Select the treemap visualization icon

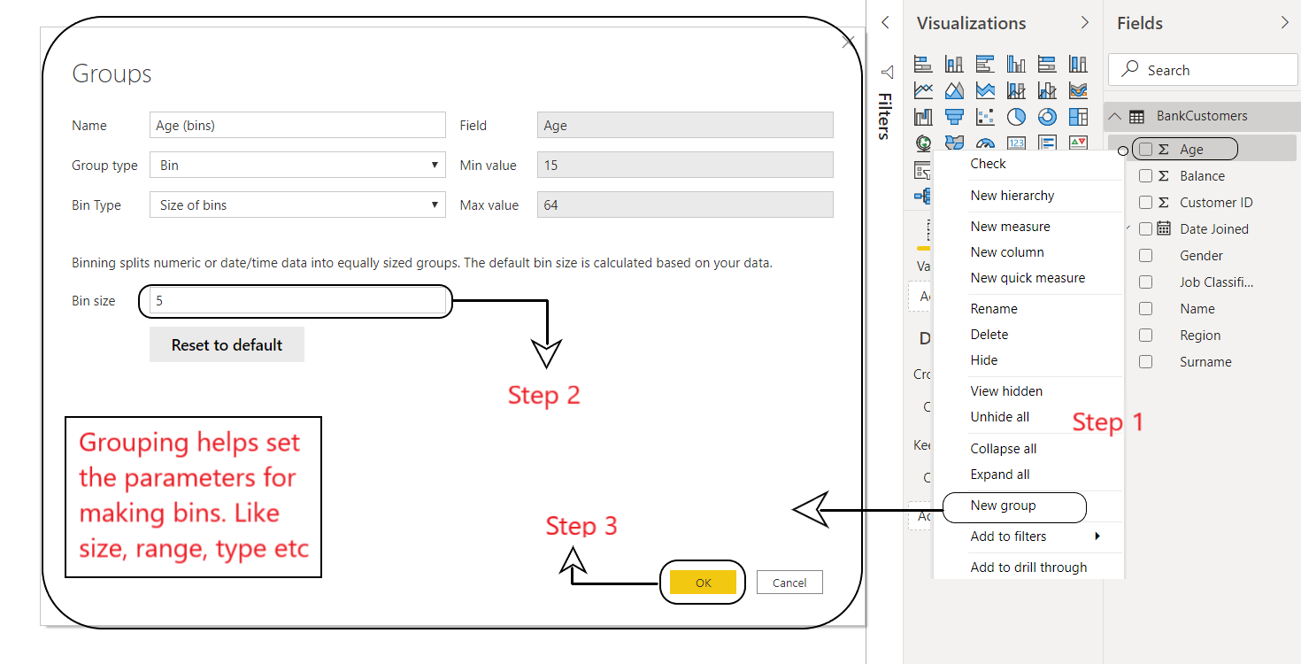(1078, 117)
